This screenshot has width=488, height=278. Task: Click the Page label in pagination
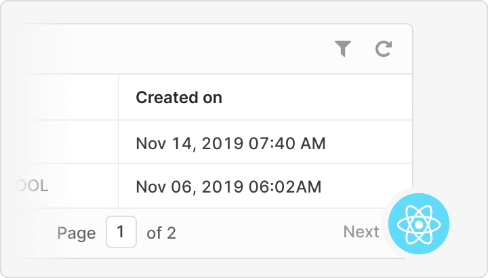click(x=76, y=233)
